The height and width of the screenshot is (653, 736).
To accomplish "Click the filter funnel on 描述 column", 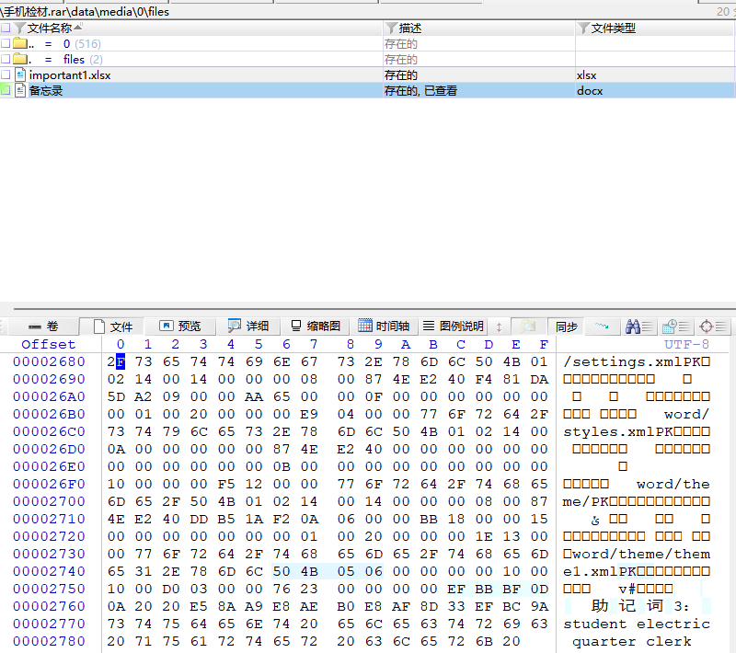I will [x=392, y=29].
